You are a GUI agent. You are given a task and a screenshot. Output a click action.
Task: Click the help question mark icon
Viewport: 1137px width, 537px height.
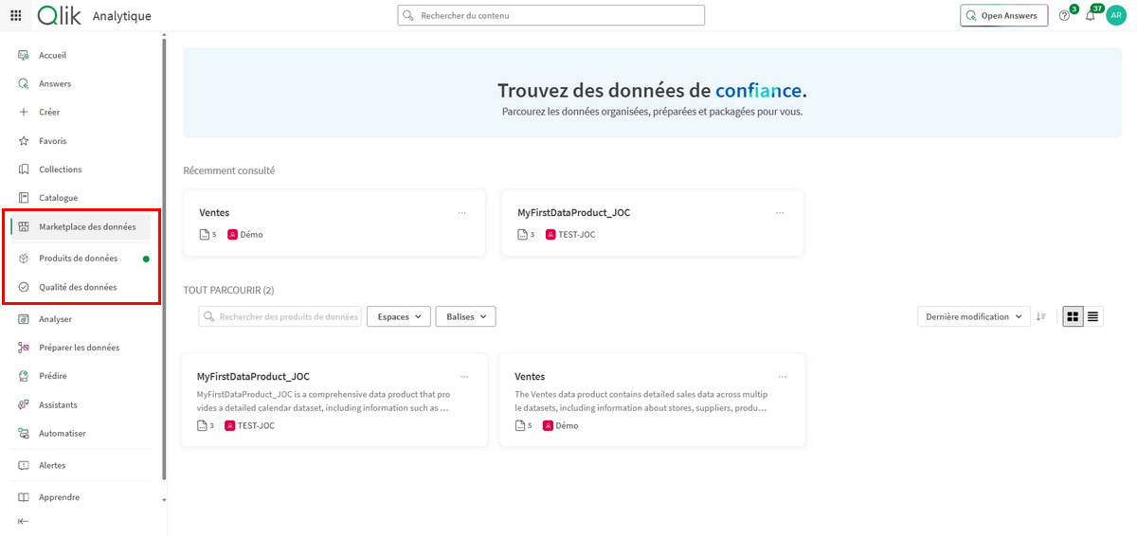1064,16
